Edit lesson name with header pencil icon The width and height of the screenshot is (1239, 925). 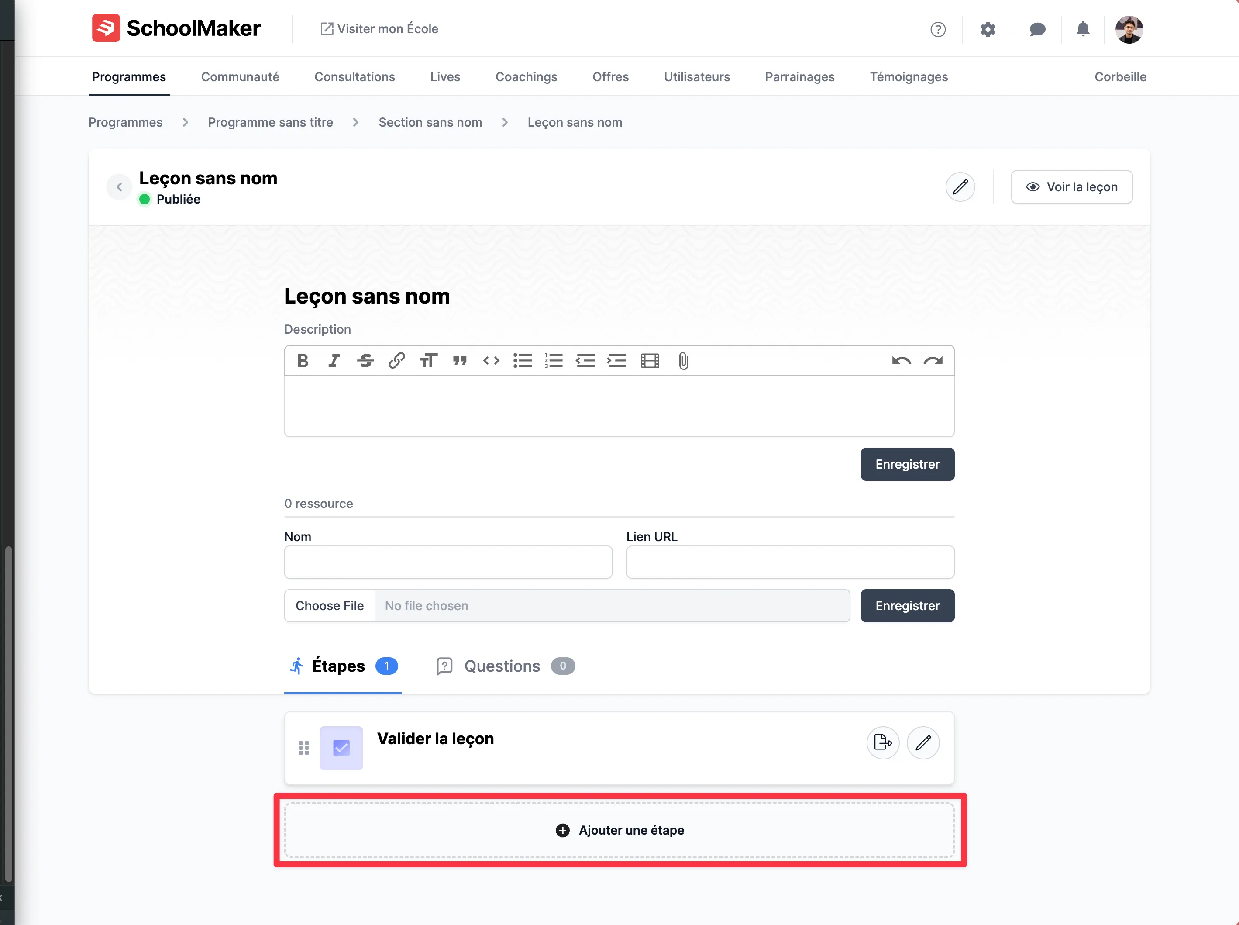click(960, 187)
